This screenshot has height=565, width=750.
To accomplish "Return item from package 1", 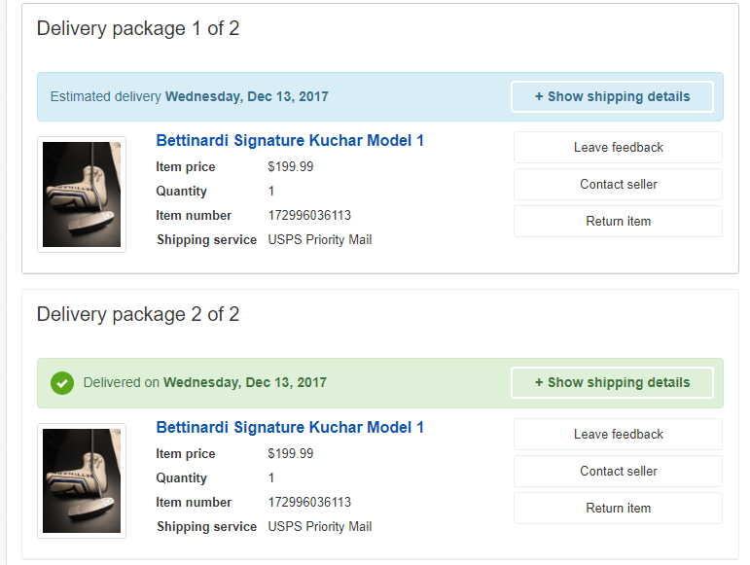I will tap(618, 222).
